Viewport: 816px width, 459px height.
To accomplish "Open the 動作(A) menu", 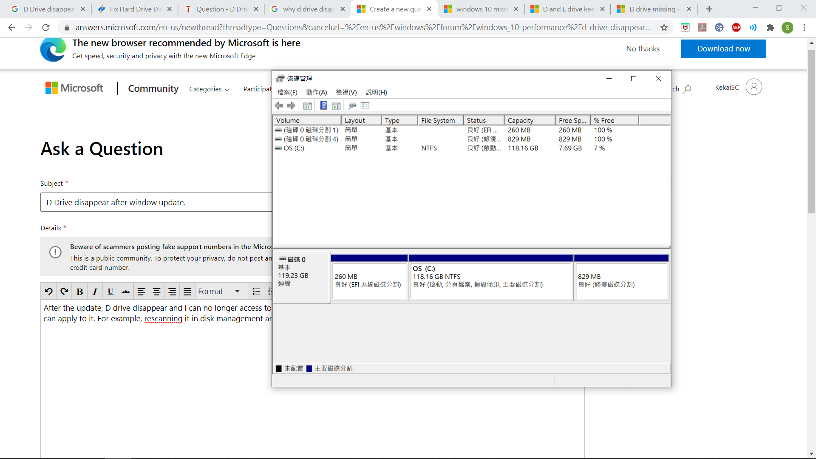I will coord(317,92).
